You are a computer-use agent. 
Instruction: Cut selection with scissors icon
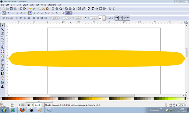point(43,9)
